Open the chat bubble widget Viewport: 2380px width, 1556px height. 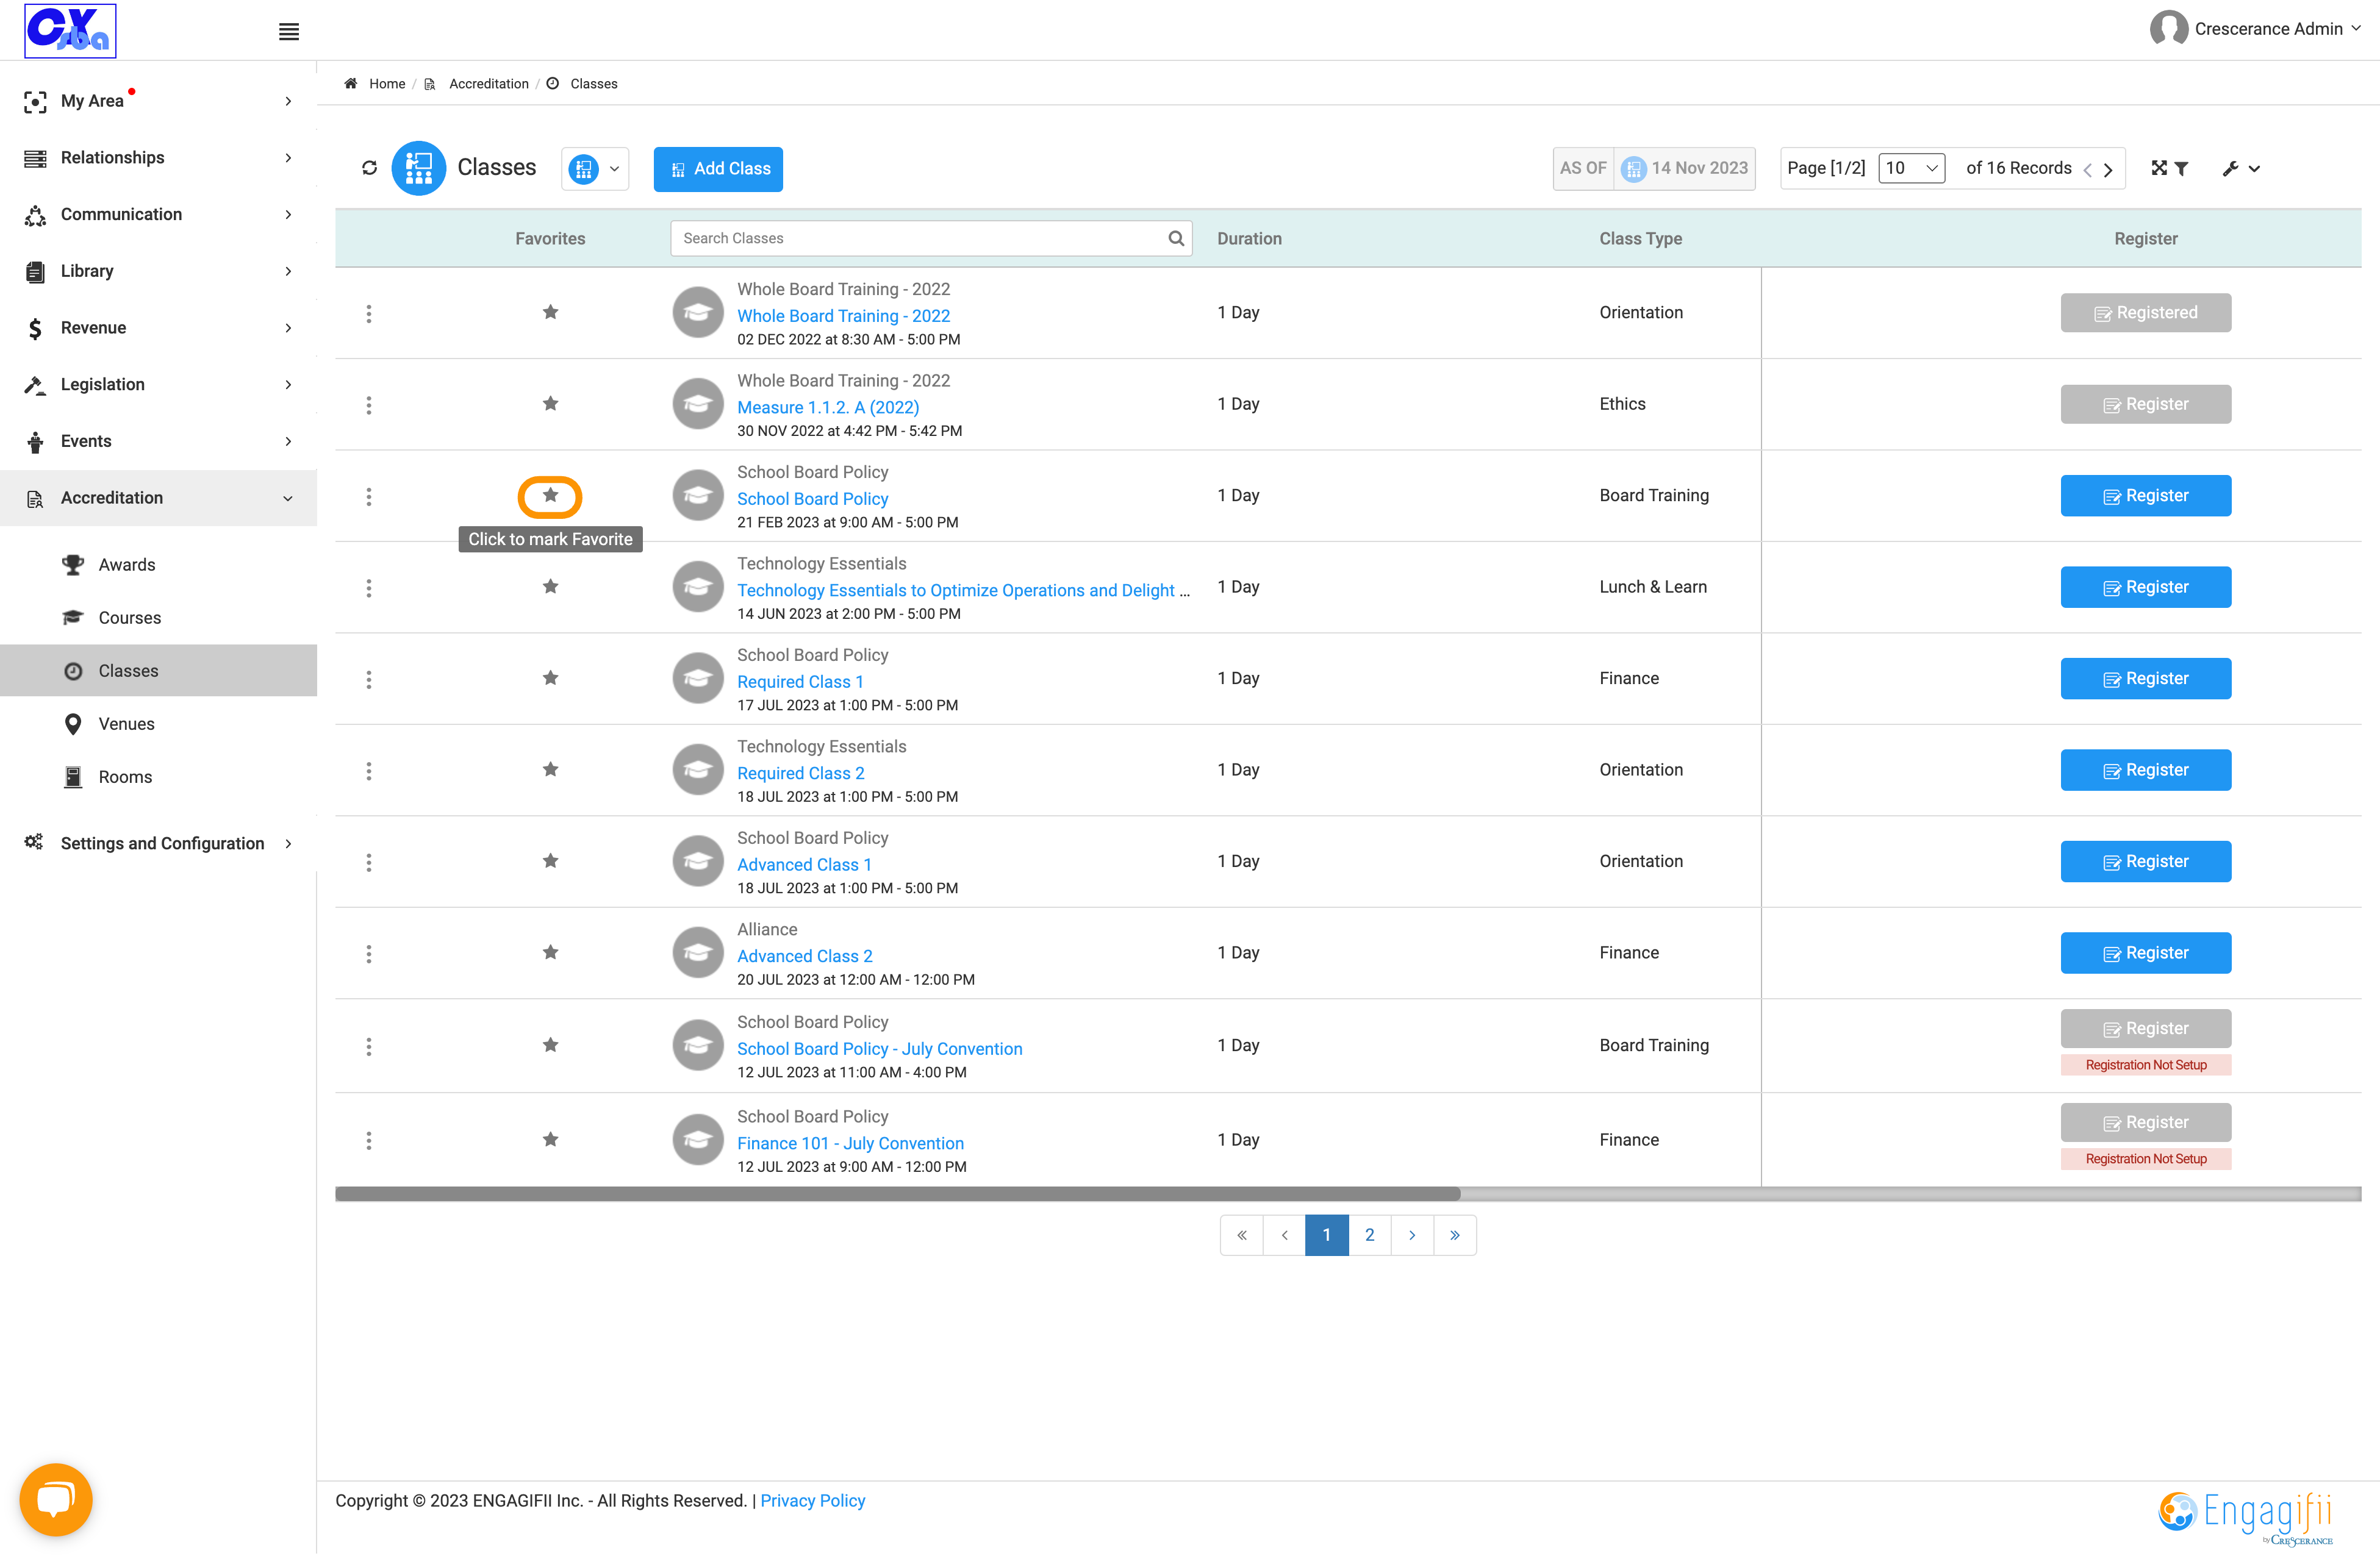56,1499
